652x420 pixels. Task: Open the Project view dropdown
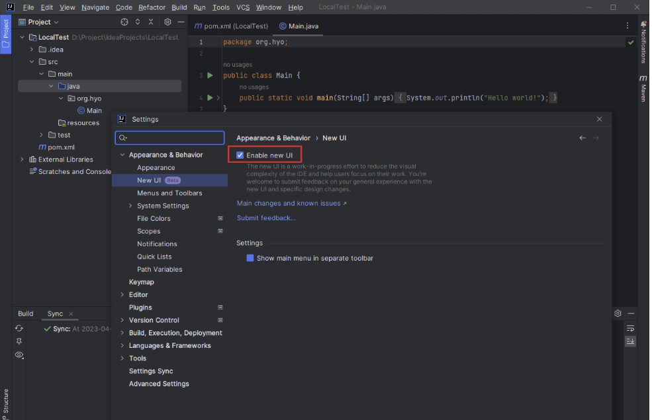coord(38,22)
